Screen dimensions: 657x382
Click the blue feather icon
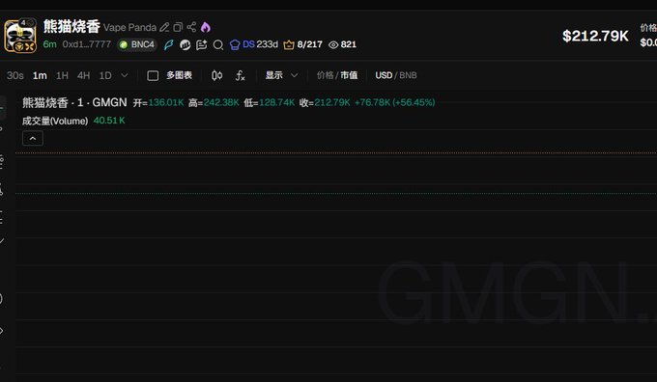169,44
